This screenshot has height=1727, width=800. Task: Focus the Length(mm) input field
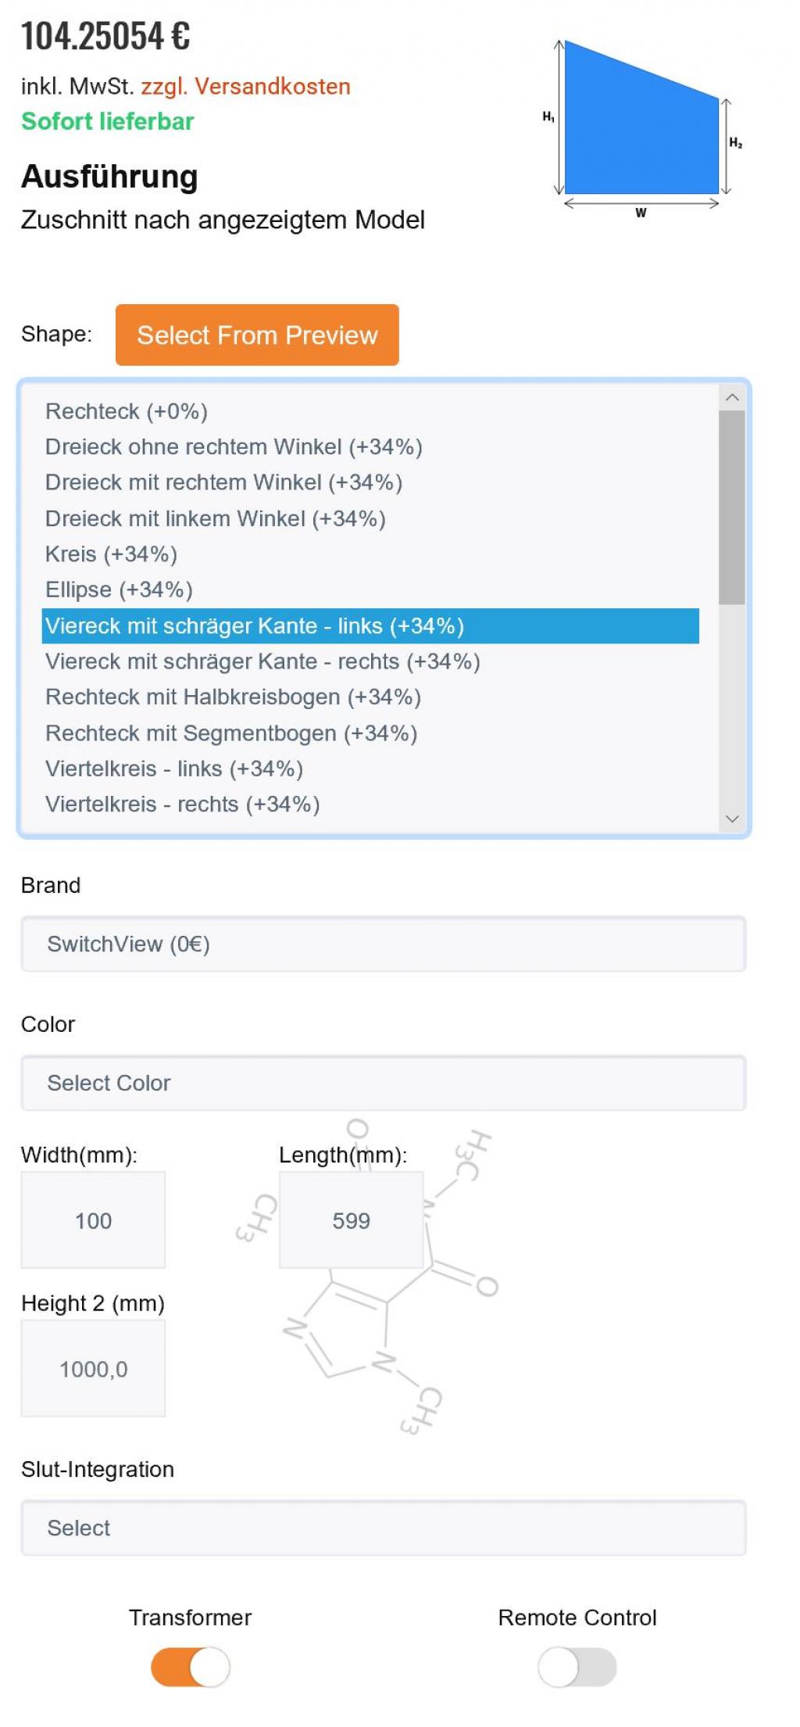(x=351, y=1220)
